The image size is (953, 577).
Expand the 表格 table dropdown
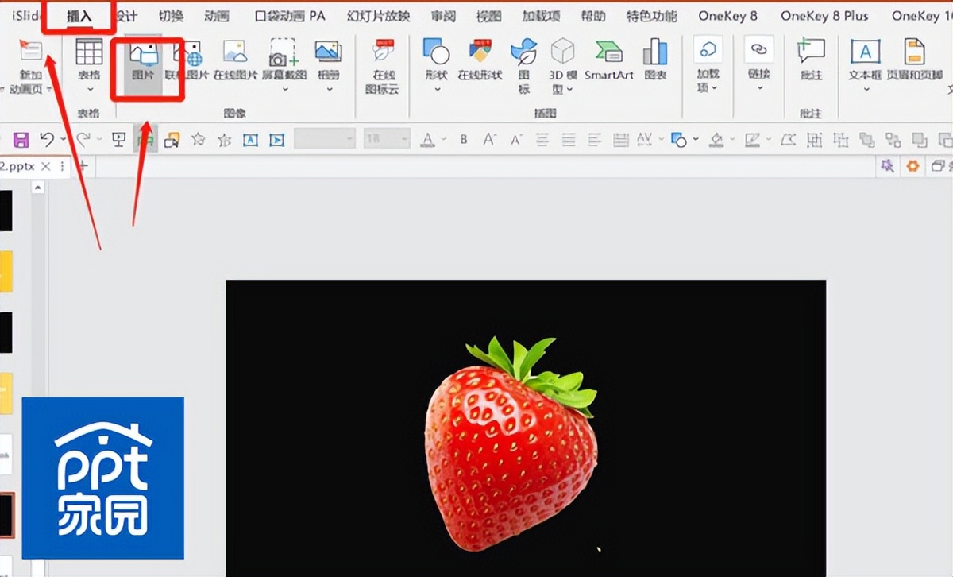tap(89, 89)
